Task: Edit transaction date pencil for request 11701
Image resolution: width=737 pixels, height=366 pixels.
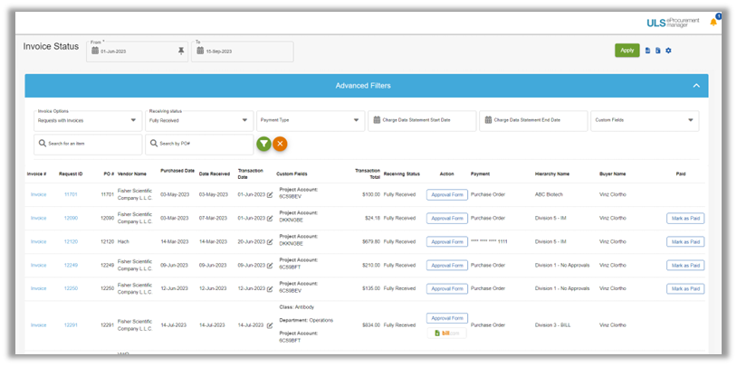Action: (270, 194)
